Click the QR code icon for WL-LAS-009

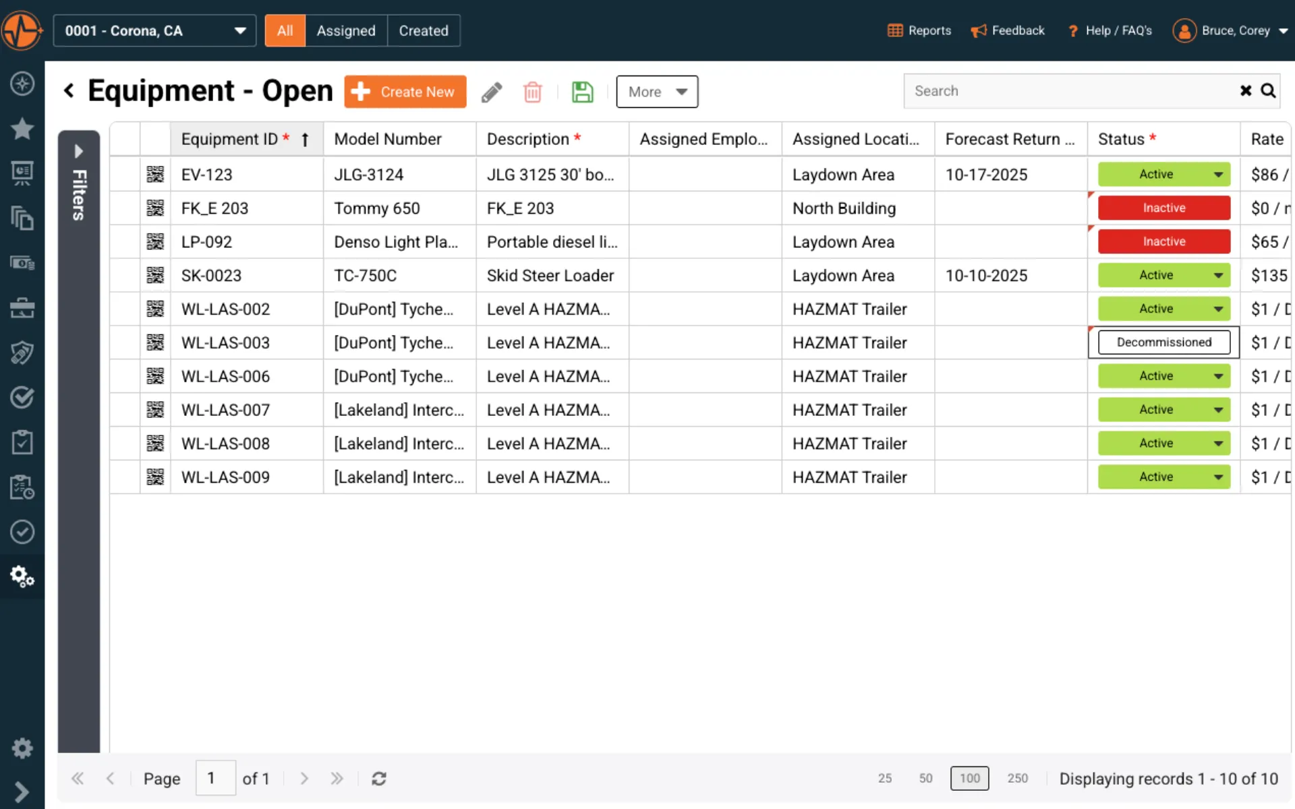point(155,477)
